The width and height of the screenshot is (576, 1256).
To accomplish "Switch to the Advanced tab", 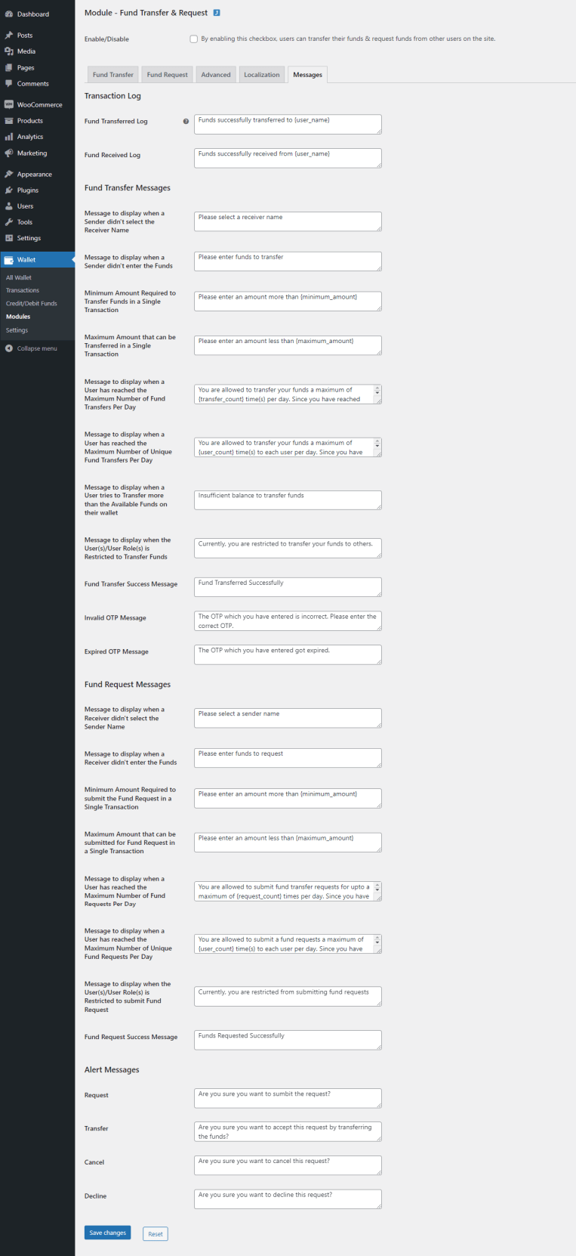I will [x=216, y=75].
